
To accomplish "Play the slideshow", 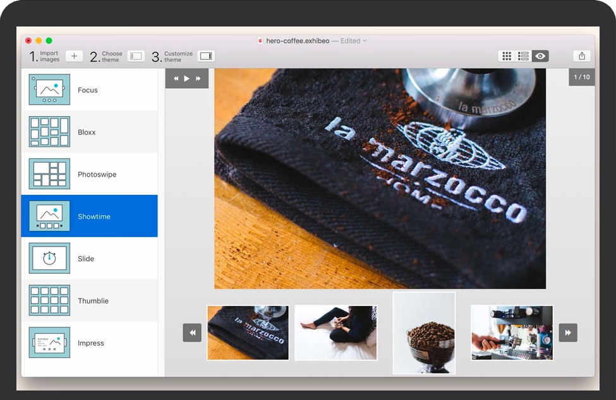I will click(x=186, y=78).
